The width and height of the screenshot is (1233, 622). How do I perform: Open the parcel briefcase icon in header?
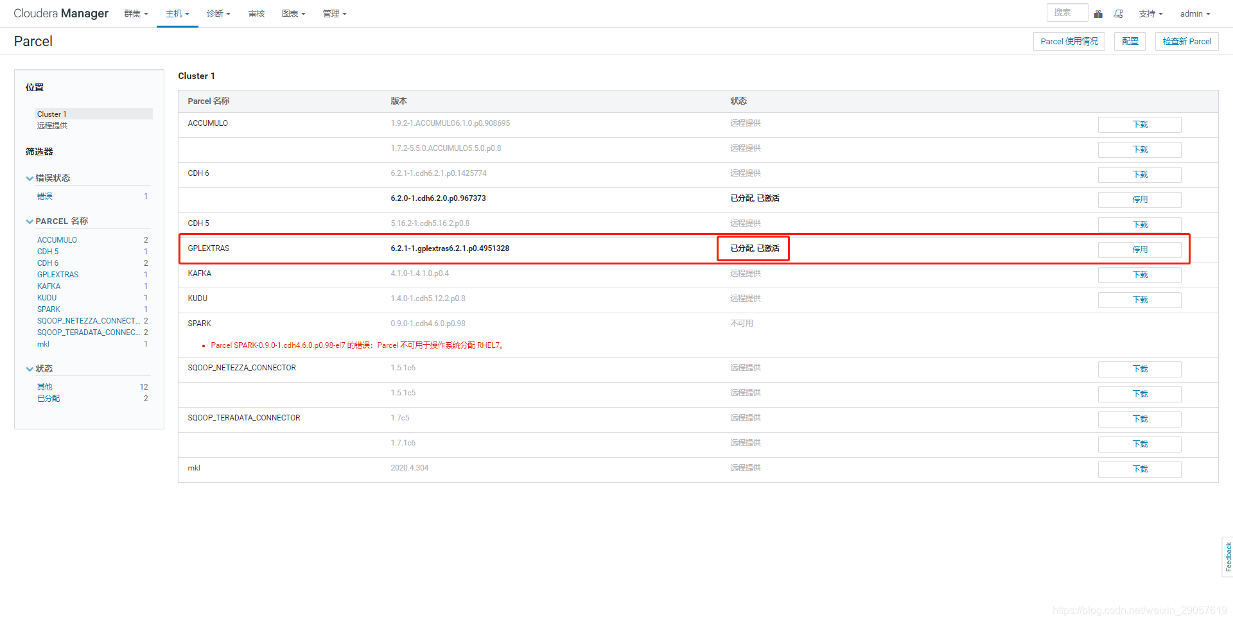[1098, 13]
